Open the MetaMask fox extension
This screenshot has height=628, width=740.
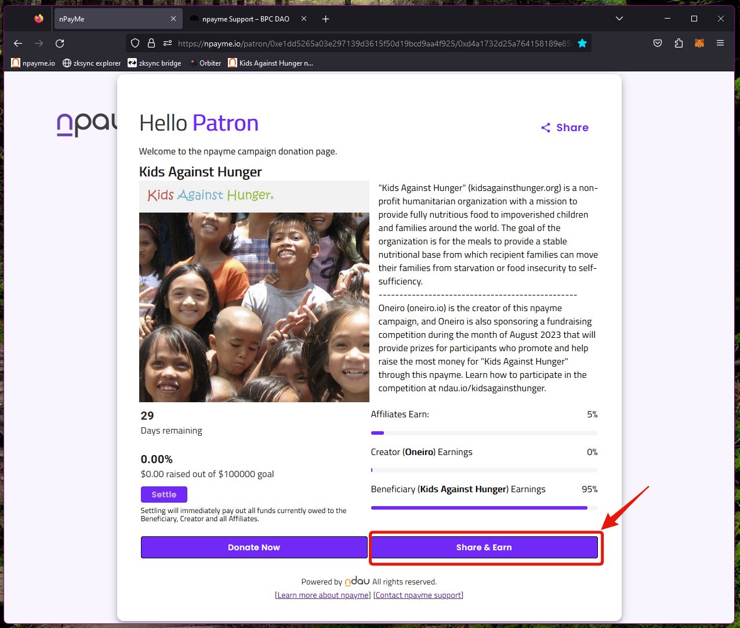tap(699, 43)
